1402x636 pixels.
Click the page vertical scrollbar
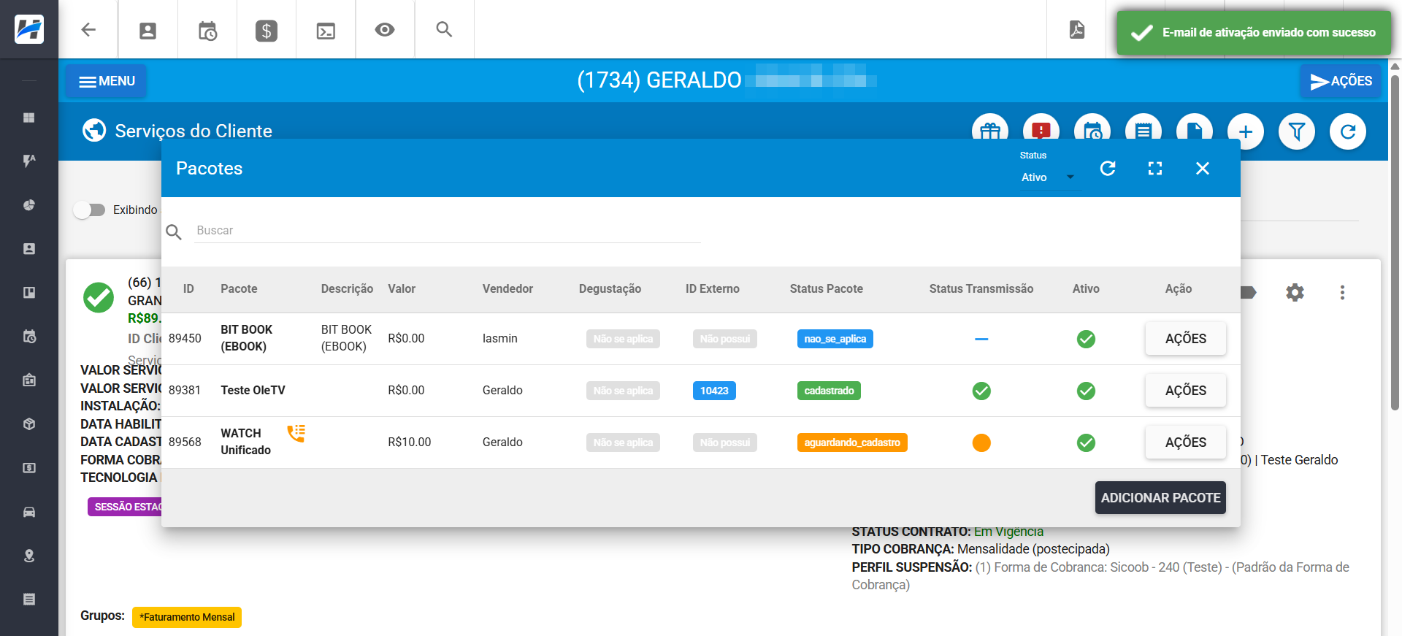point(1395,241)
